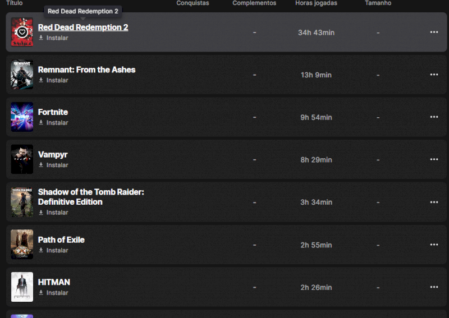Click the ellipsis icon for Shadow of the Tomb Raider

pos(434,202)
